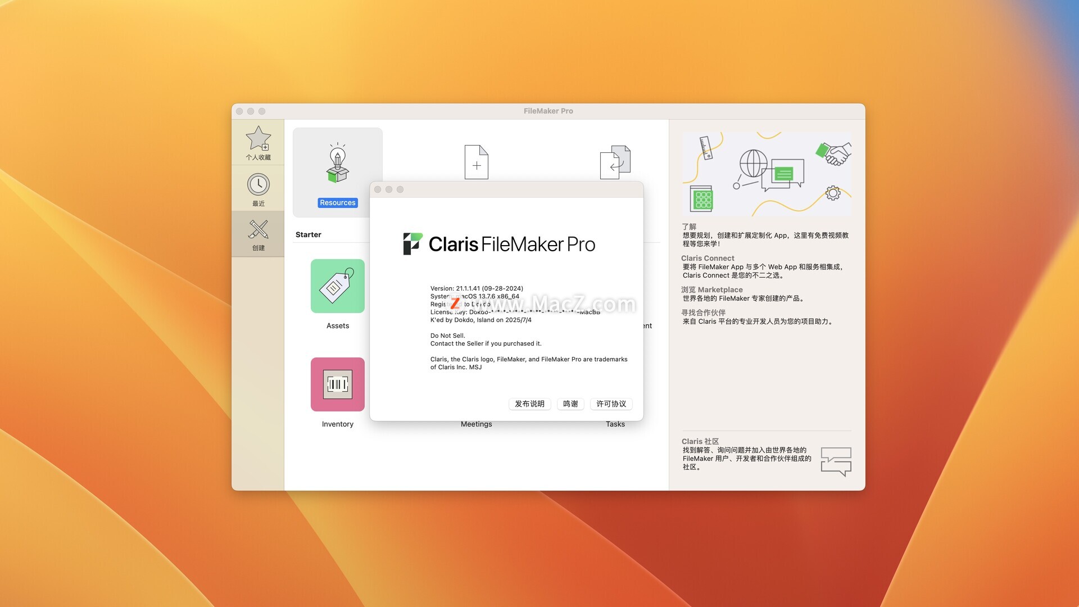The image size is (1079, 607).
Task: Click the 'K'ed by Dokdo' text line
Action: point(480,320)
